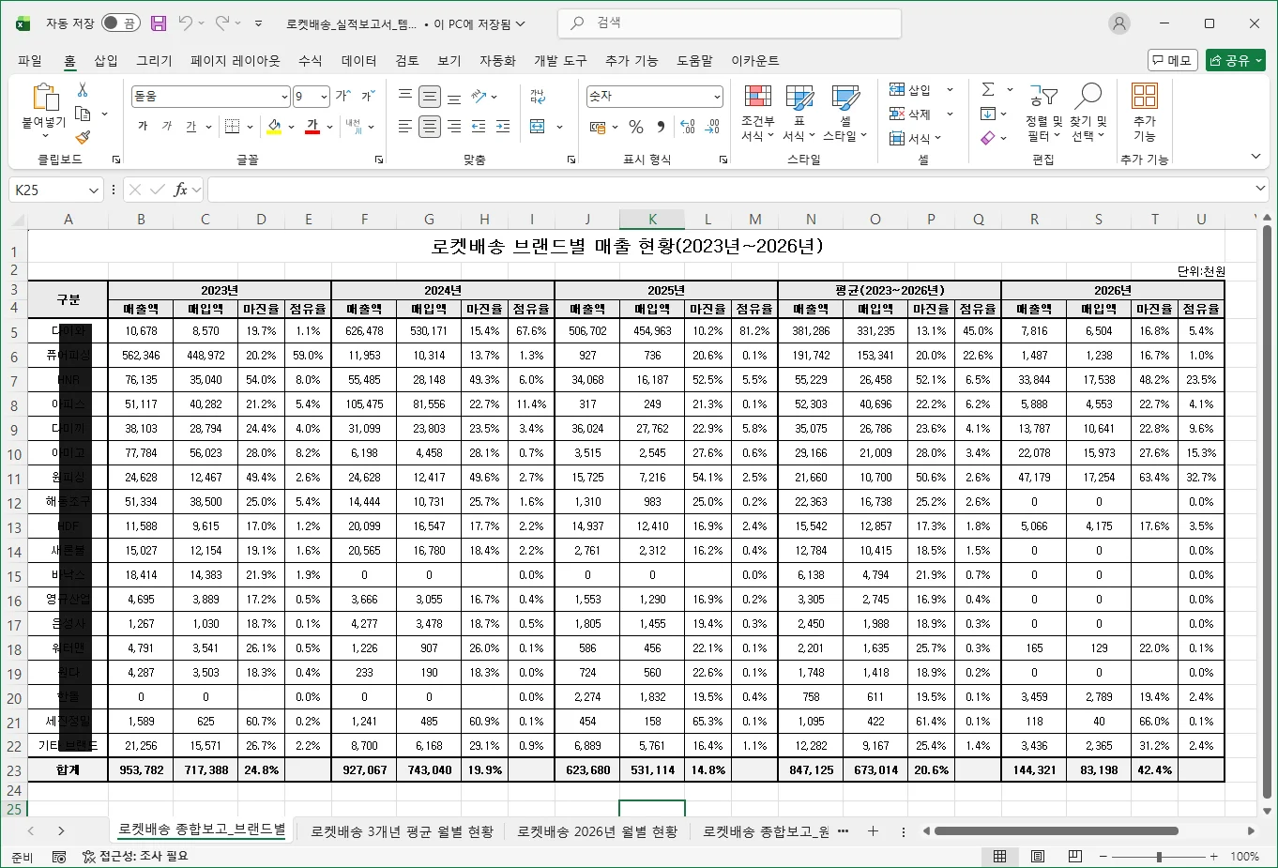Open the number format dropdown showing 숫자
The image size is (1278, 868).
pyautogui.click(x=717, y=96)
